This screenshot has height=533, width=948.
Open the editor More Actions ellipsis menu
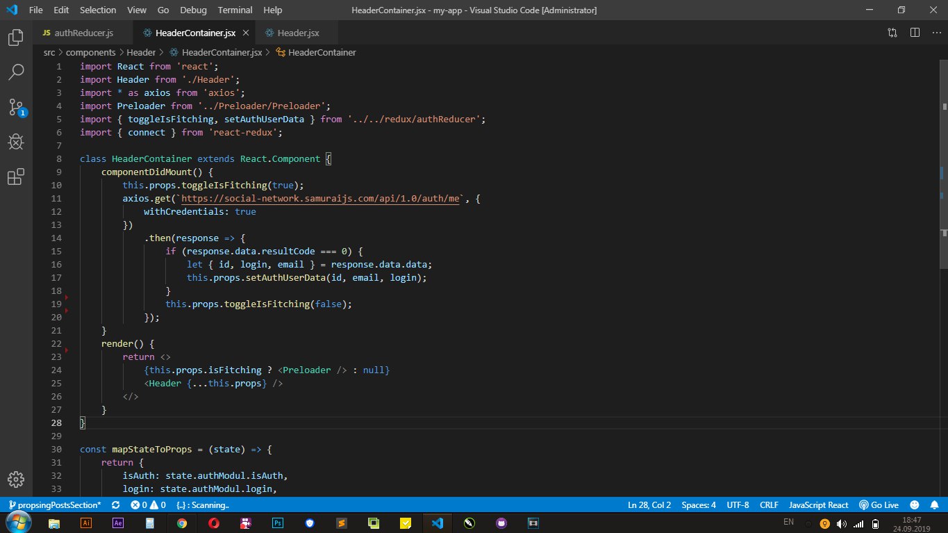click(x=935, y=33)
